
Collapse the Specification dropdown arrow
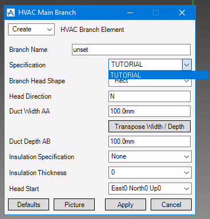(x=187, y=64)
